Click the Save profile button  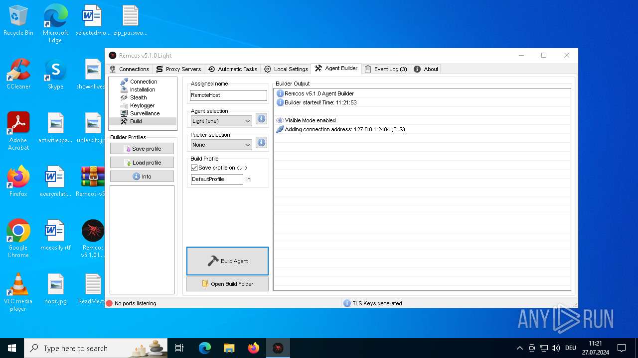(x=142, y=149)
